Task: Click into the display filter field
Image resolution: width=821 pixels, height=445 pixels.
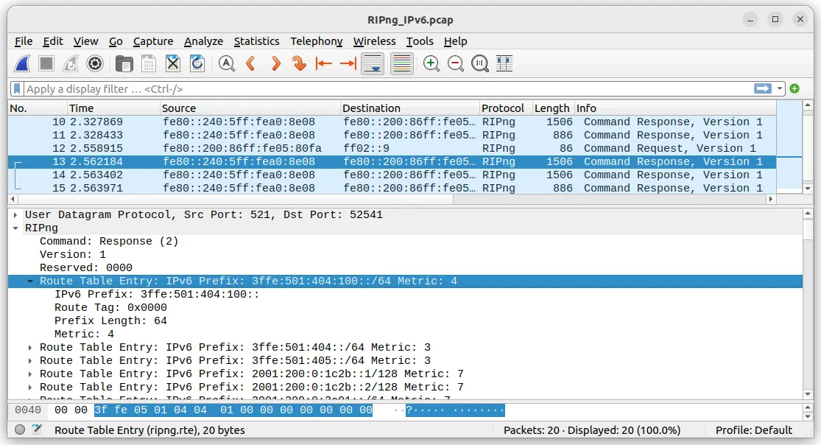Action: pos(389,88)
